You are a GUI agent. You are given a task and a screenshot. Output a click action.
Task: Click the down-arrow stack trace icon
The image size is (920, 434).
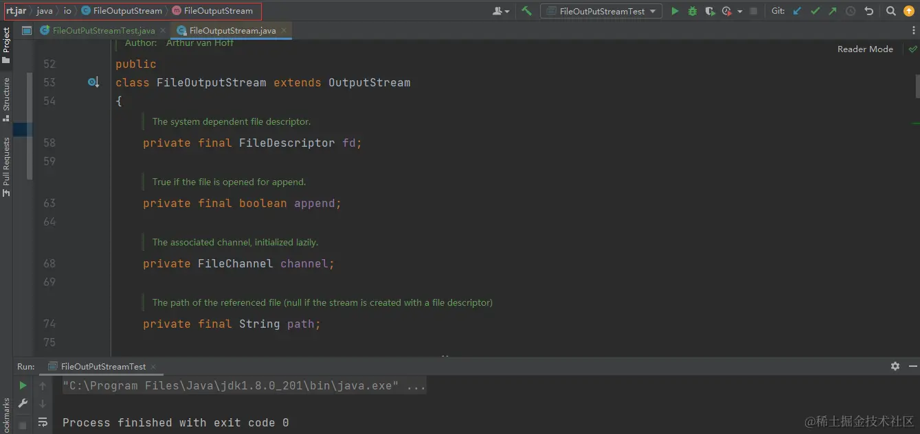pyautogui.click(x=43, y=403)
